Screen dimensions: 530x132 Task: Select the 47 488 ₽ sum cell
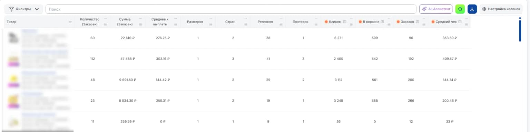point(128,59)
